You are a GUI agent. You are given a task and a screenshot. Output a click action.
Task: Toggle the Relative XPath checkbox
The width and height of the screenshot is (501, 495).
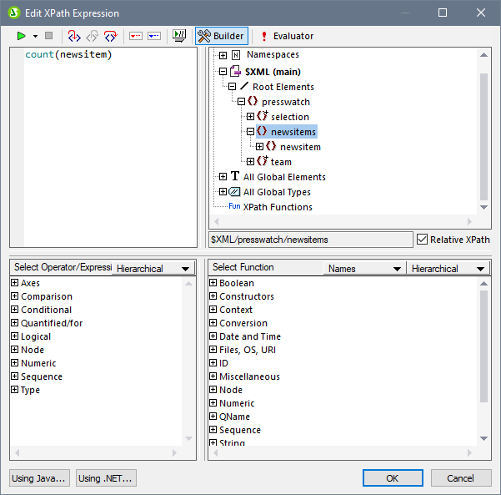point(422,240)
